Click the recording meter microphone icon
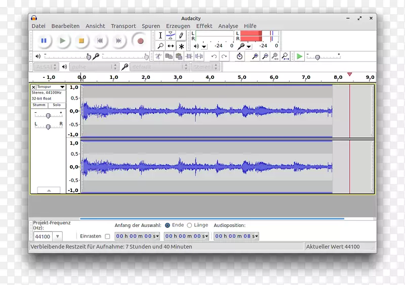This screenshot has width=405, height=285. point(241,46)
